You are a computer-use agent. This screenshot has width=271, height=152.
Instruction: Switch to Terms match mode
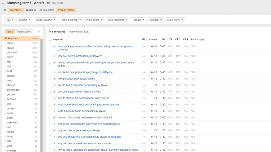tap(47, 10)
